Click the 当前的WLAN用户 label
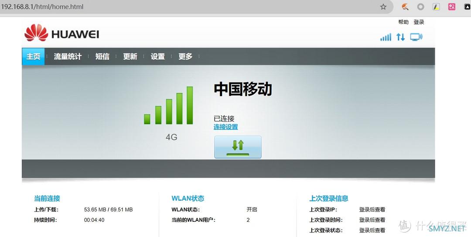 click(x=194, y=220)
